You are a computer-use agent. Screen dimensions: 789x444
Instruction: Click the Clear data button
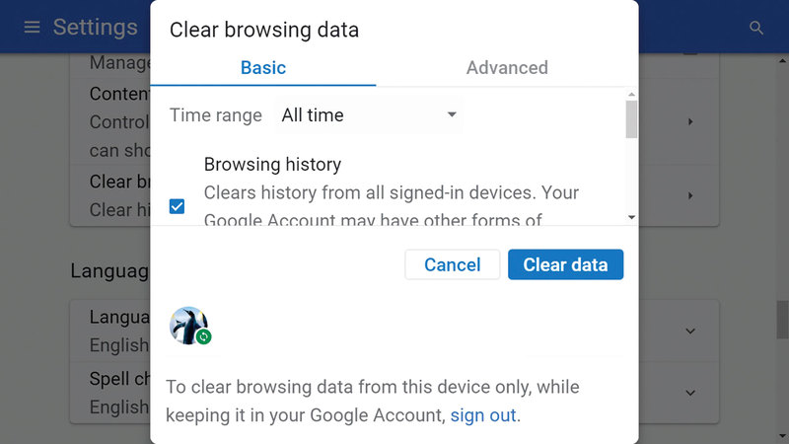(565, 264)
